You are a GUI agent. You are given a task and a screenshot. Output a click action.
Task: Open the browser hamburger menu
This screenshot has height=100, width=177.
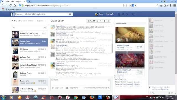175,6
